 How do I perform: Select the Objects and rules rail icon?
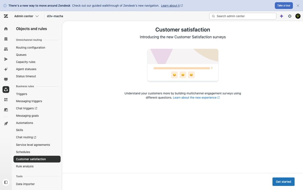pyautogui.click(x=6, y=89)
